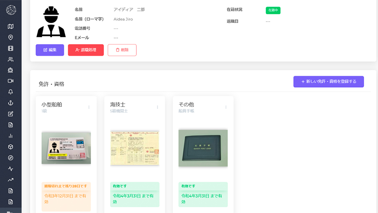378x213 pixels.
Task: Click the 編集 edit button
Action: tap(50, 50)
